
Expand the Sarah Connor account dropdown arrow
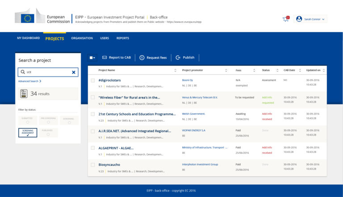coord(323,19)
